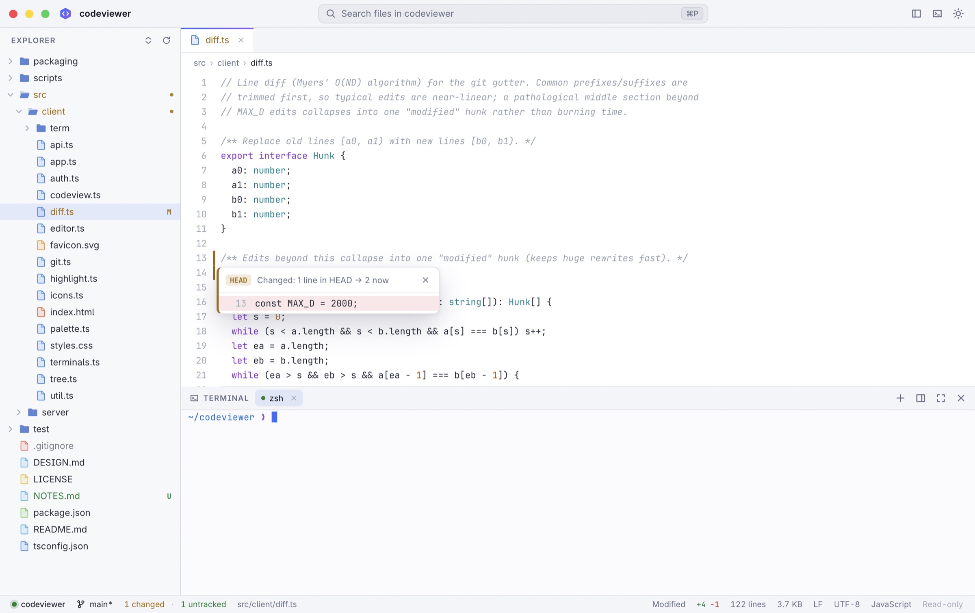The height and width of the screenshot is (613, 975).
Task: Click the git branch icon in status bar
Action: coord(81,604)
